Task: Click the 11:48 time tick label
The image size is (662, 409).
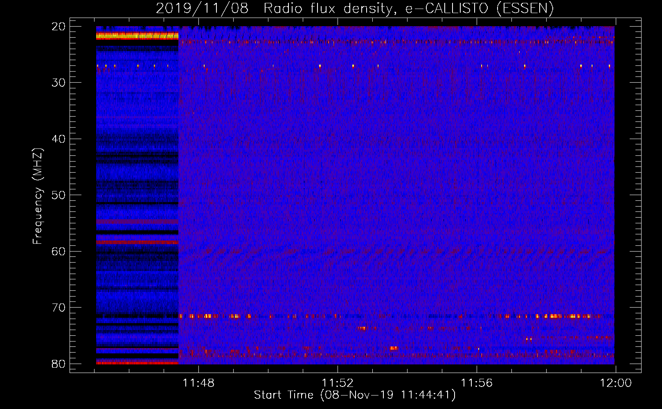Action: click(198, 383)
